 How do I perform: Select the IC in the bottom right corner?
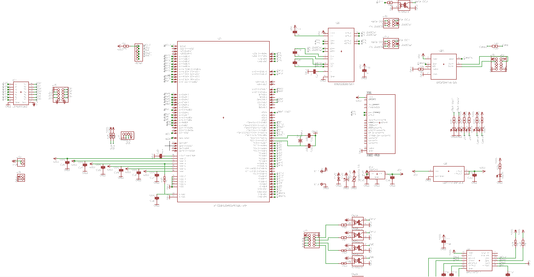(x=479, y=260)
